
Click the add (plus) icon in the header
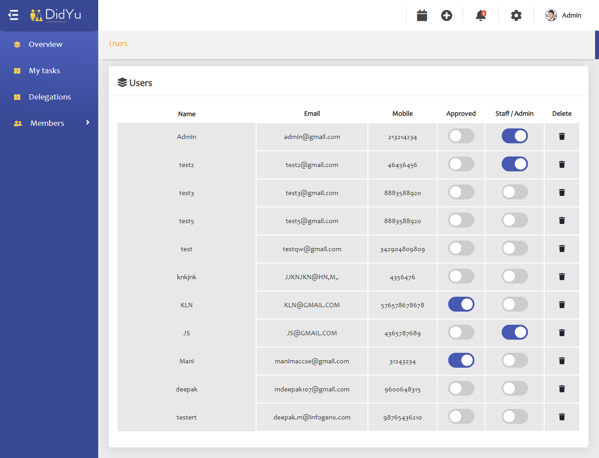[446, 15]
